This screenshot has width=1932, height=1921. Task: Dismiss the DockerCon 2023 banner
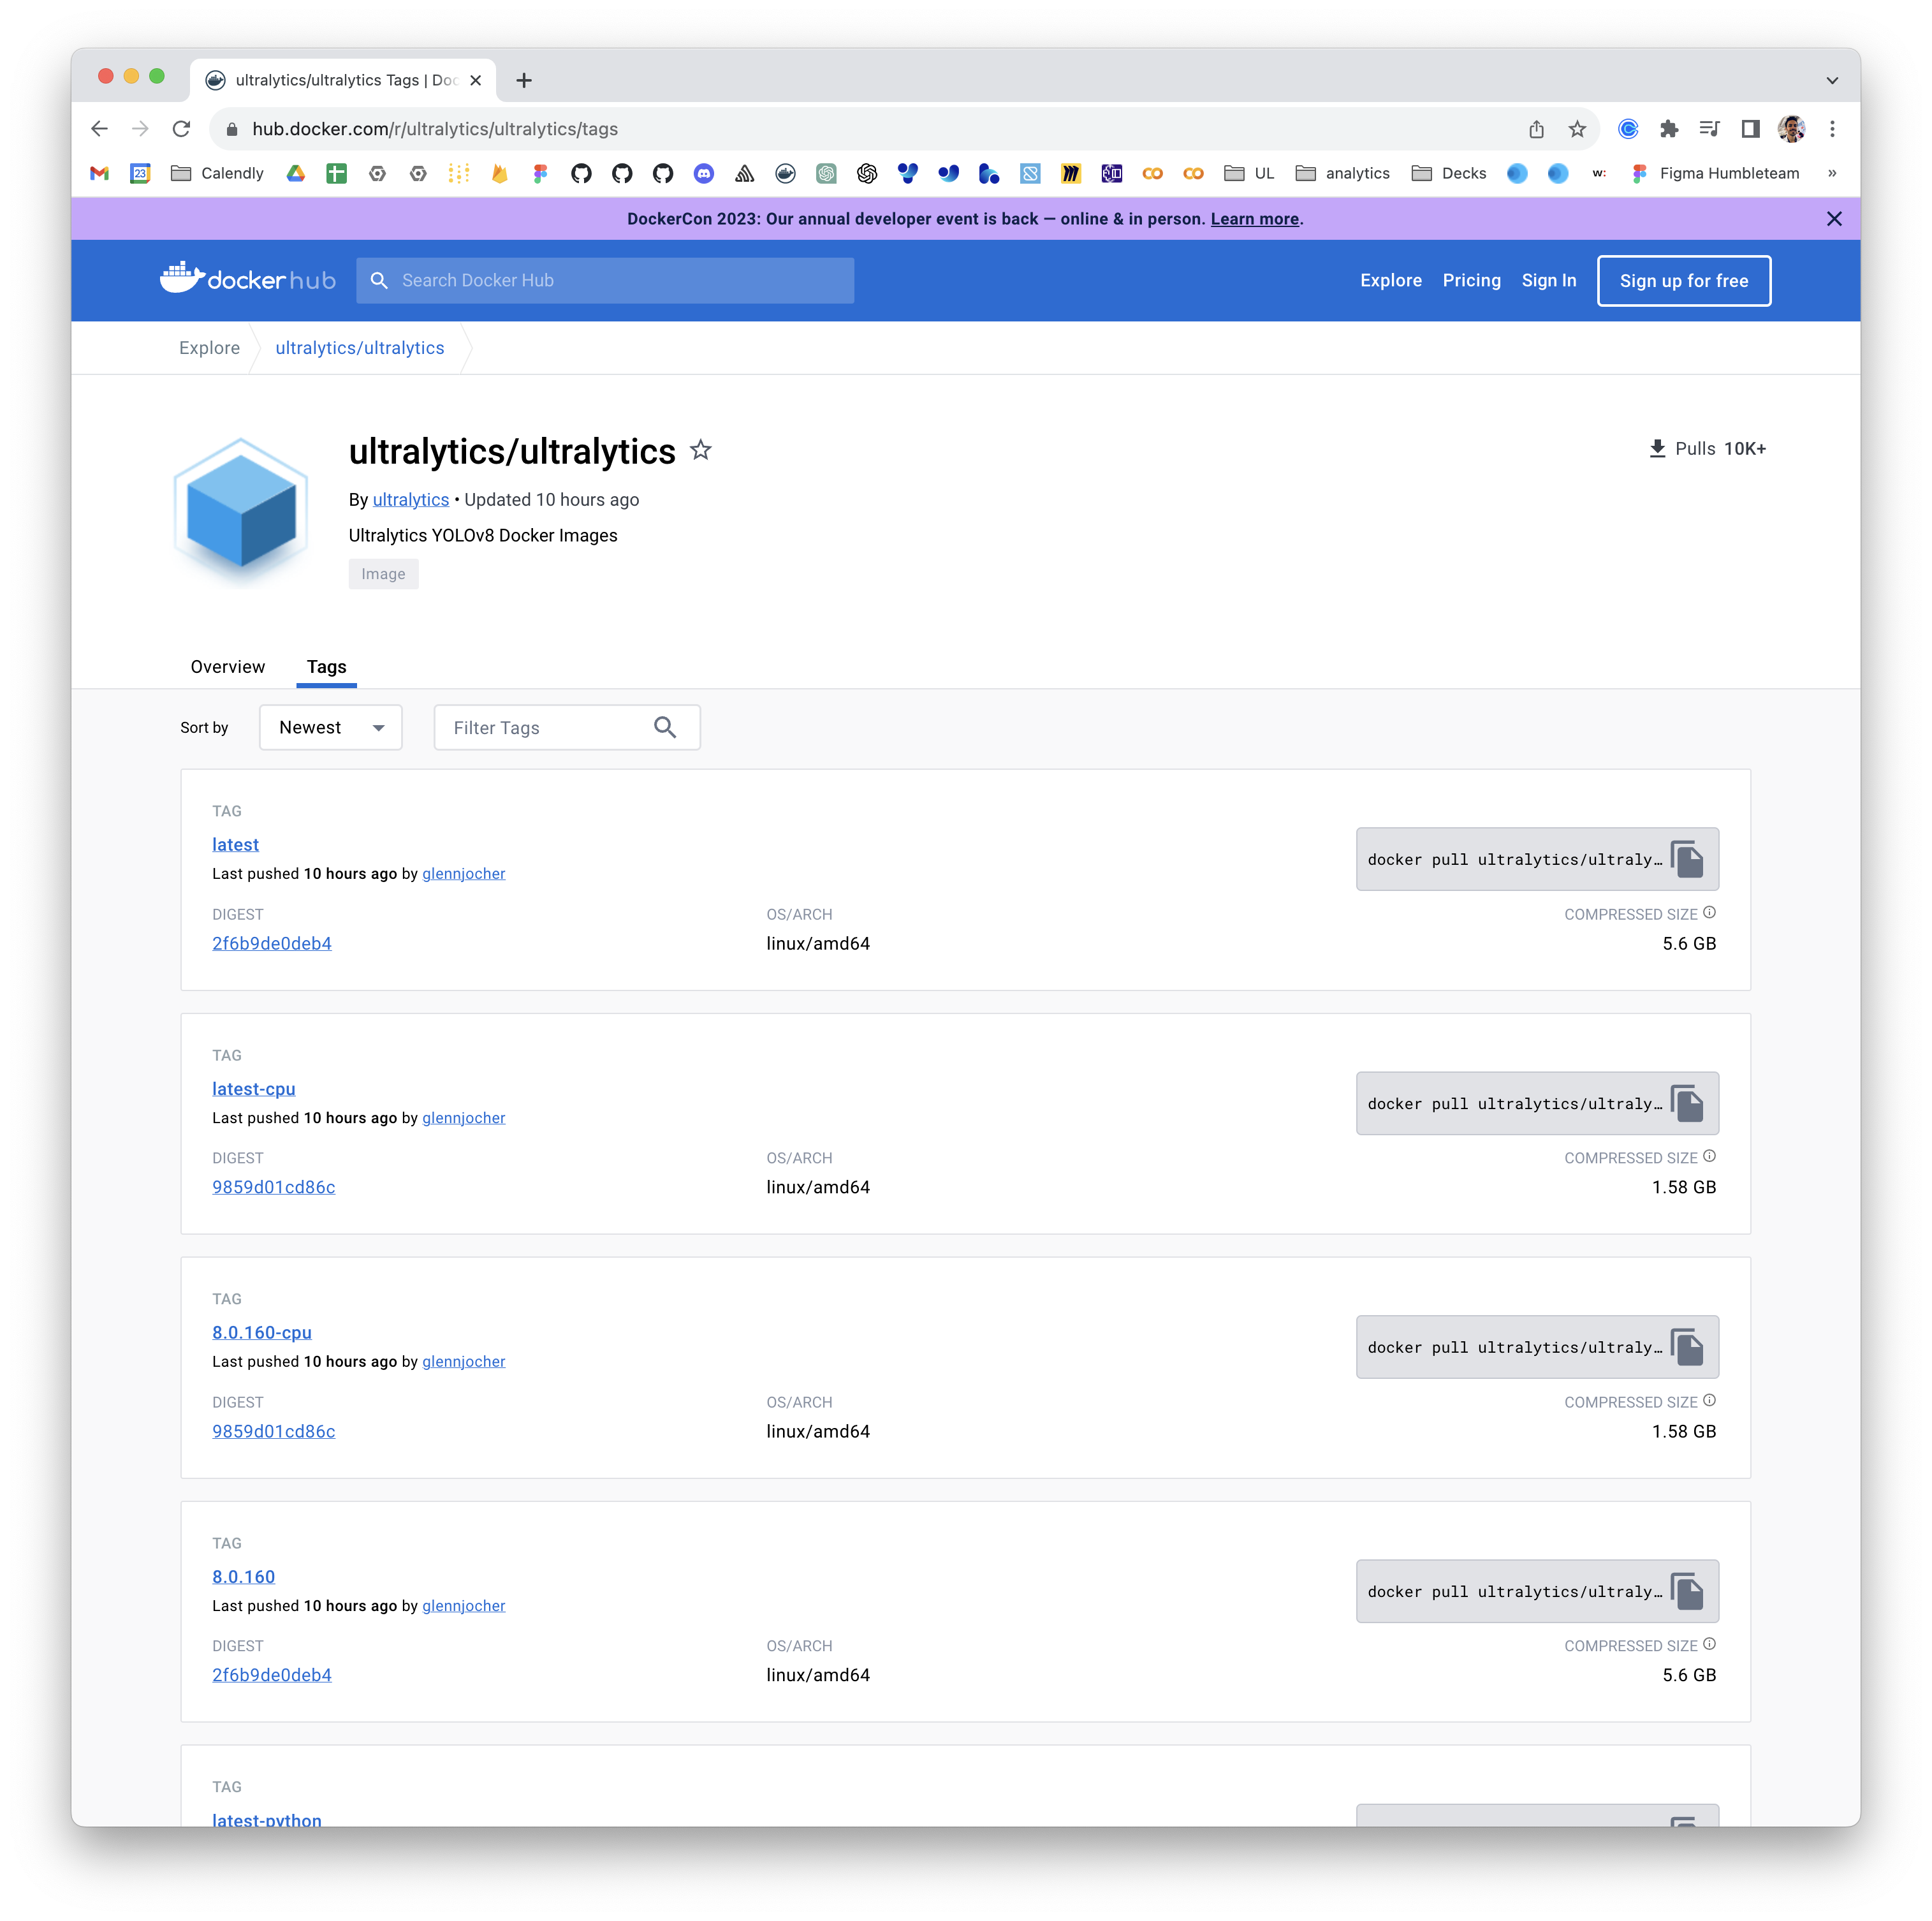click(1834, 218)
